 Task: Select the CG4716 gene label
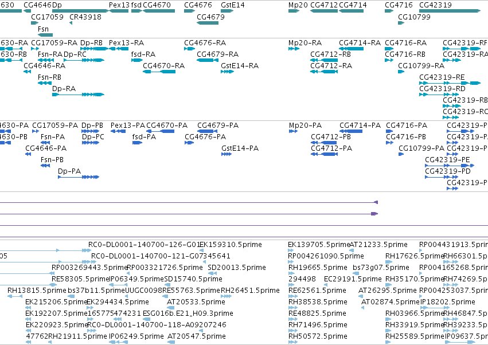coord(399,5)
